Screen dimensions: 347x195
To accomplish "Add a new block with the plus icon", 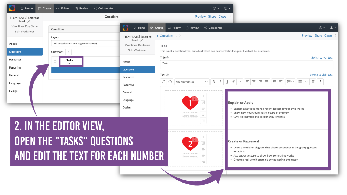I will point(203,95).
